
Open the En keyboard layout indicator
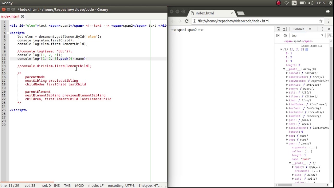(294, 3)
